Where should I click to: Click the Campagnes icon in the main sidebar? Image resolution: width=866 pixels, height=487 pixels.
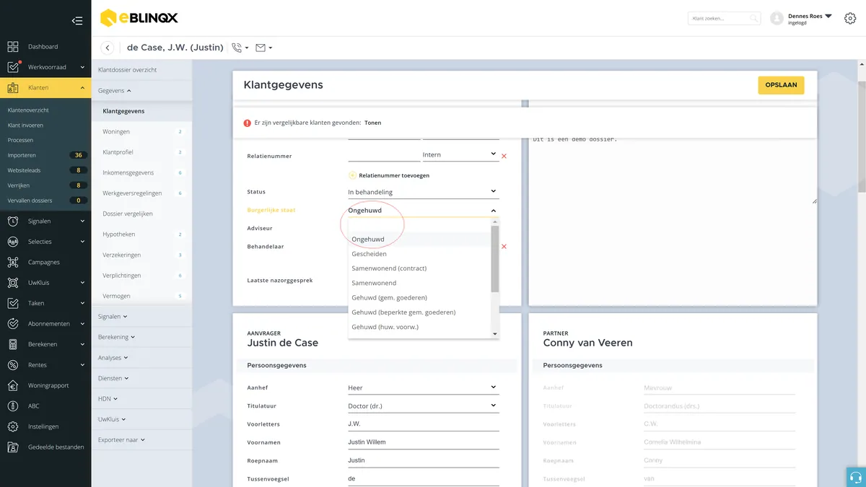click(13, 263)
